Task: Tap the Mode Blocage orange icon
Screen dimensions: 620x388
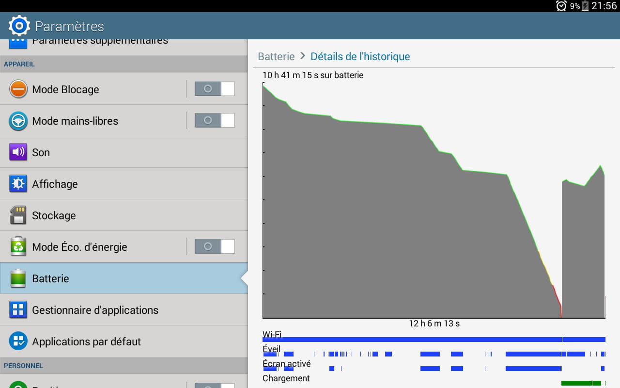Action: click(18, 89)
